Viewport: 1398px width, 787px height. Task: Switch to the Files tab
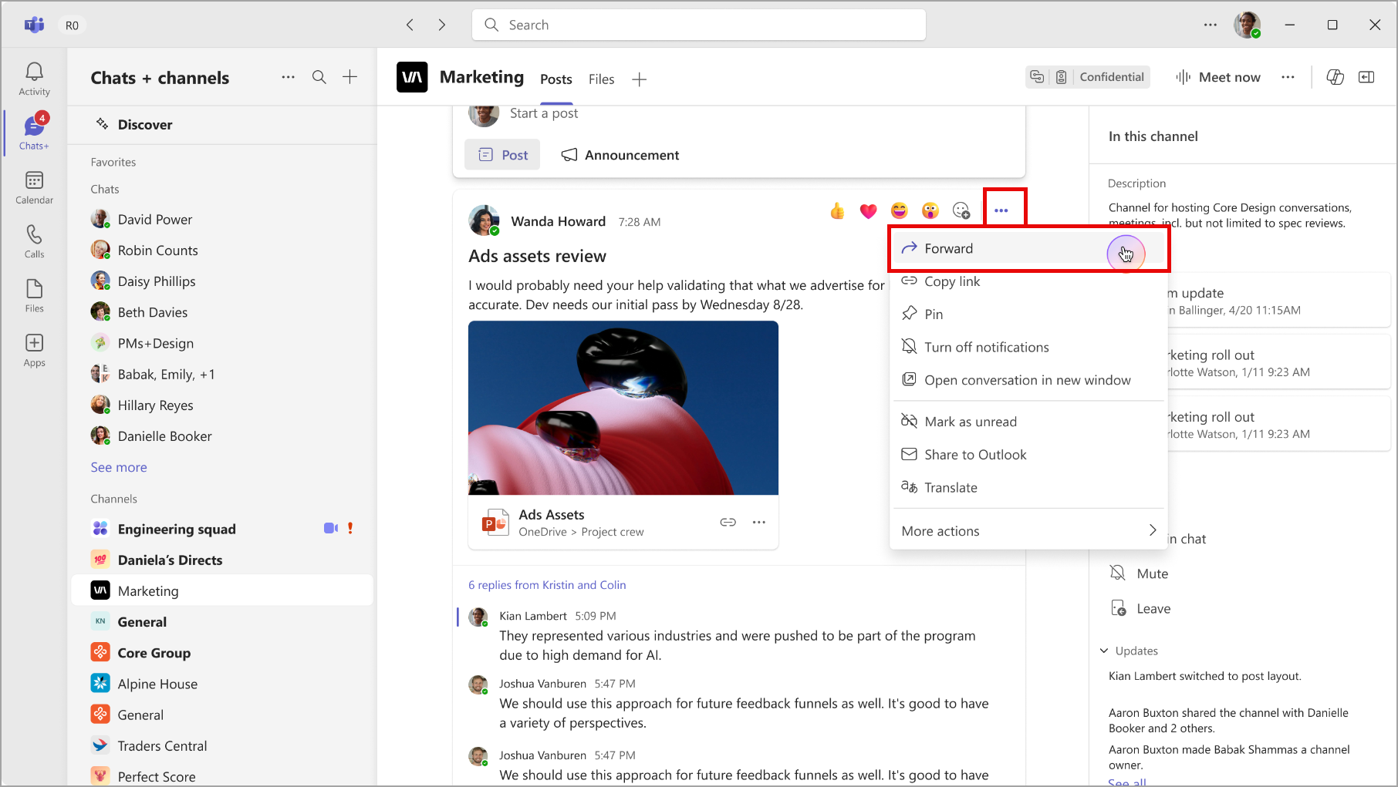pos(601,79)
